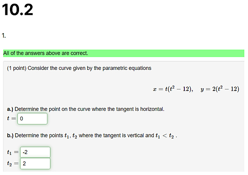Image resolution: width=248 pixels, height=175 pixels.
Task: Select problem number 1. label
Action: (4, 36)
